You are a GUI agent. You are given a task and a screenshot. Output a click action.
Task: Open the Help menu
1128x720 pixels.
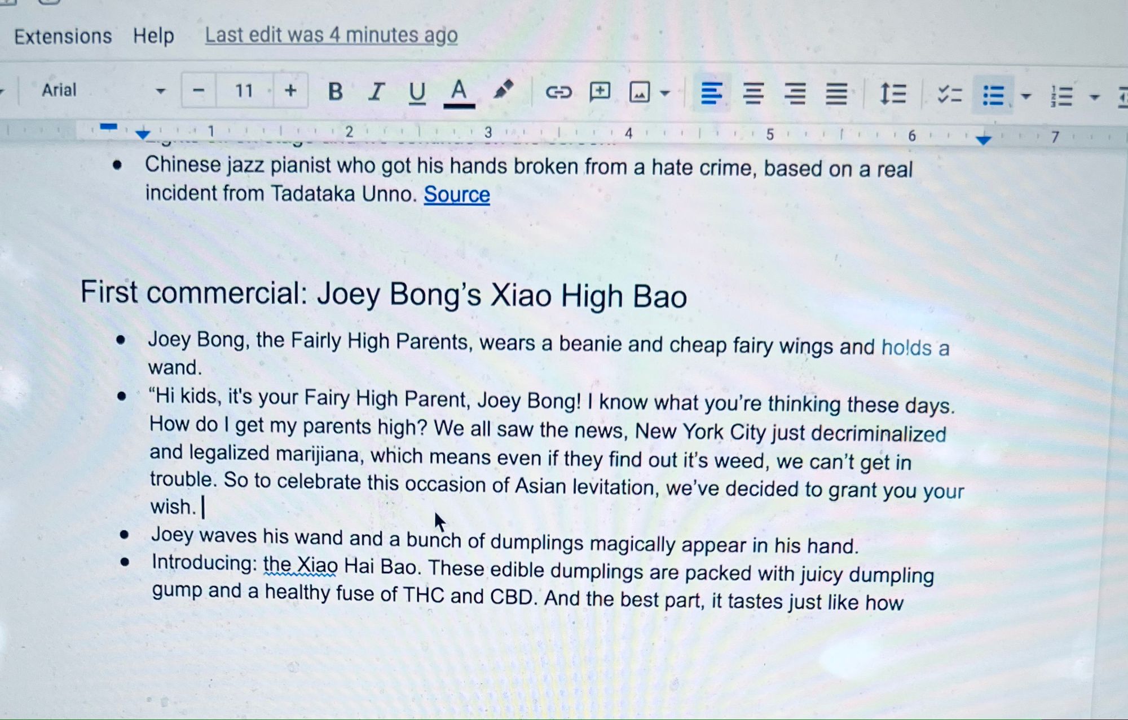coord(153,36)
